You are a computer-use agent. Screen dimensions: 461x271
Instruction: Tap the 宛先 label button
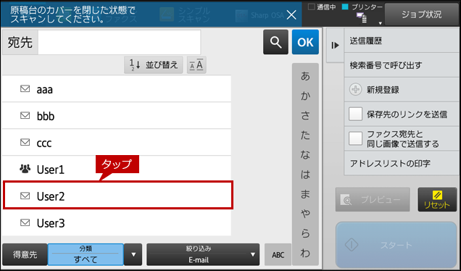[20, 42]
